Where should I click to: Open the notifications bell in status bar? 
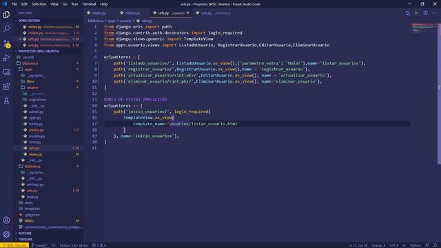point(435,245)
